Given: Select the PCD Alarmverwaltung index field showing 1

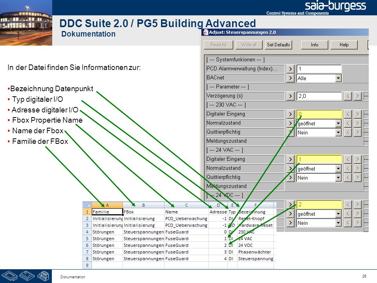Looking at the screenshot, I should 319,69.
